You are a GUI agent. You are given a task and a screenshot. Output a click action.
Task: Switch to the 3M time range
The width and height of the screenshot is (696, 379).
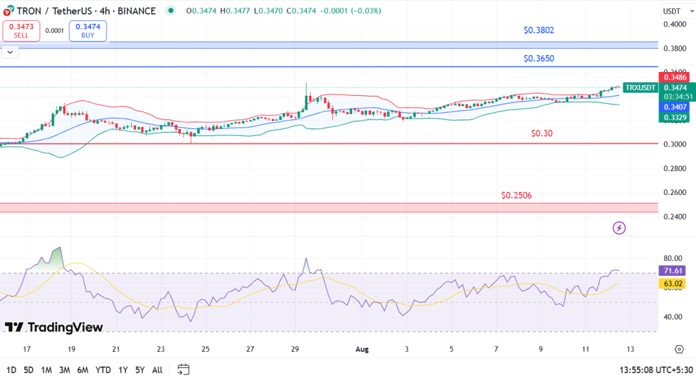[65, 369]
